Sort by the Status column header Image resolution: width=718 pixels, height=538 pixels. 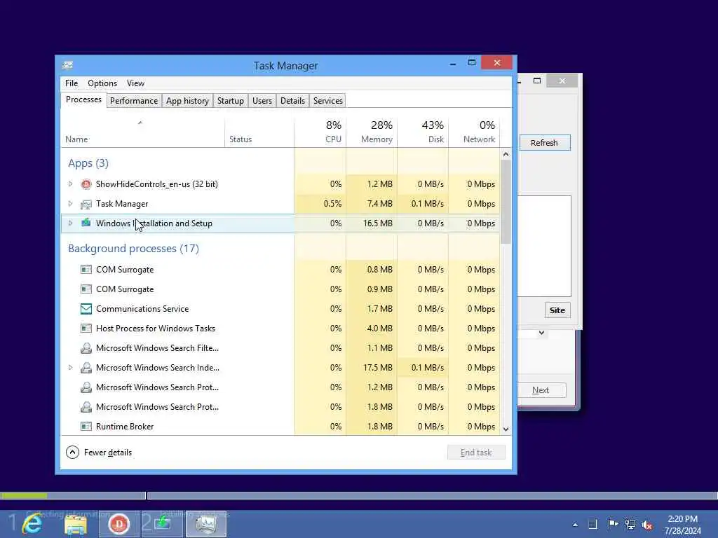coord(259,132)
